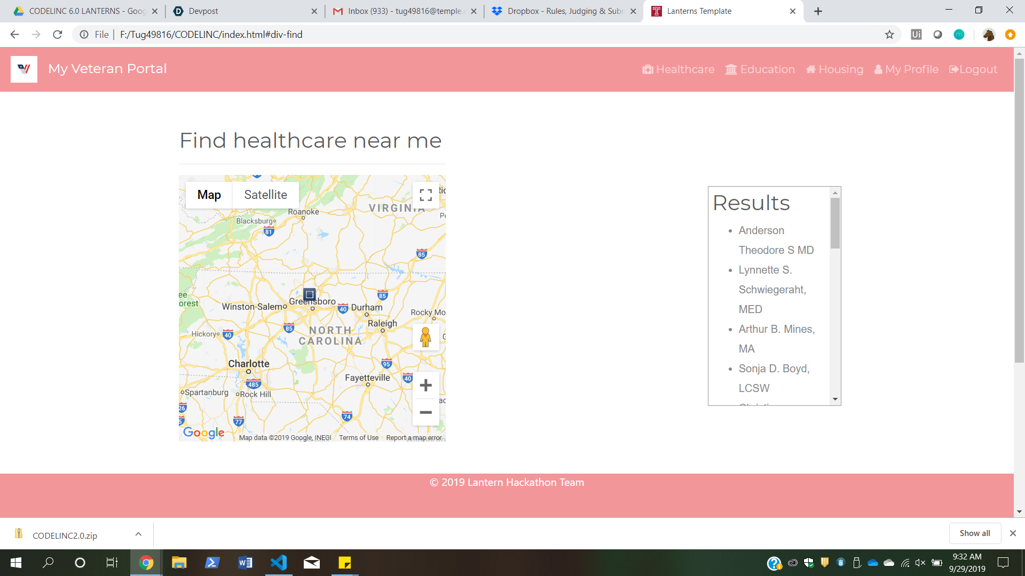
Task: Toggle fullscreen view on the map
Action: pos(425,195)
